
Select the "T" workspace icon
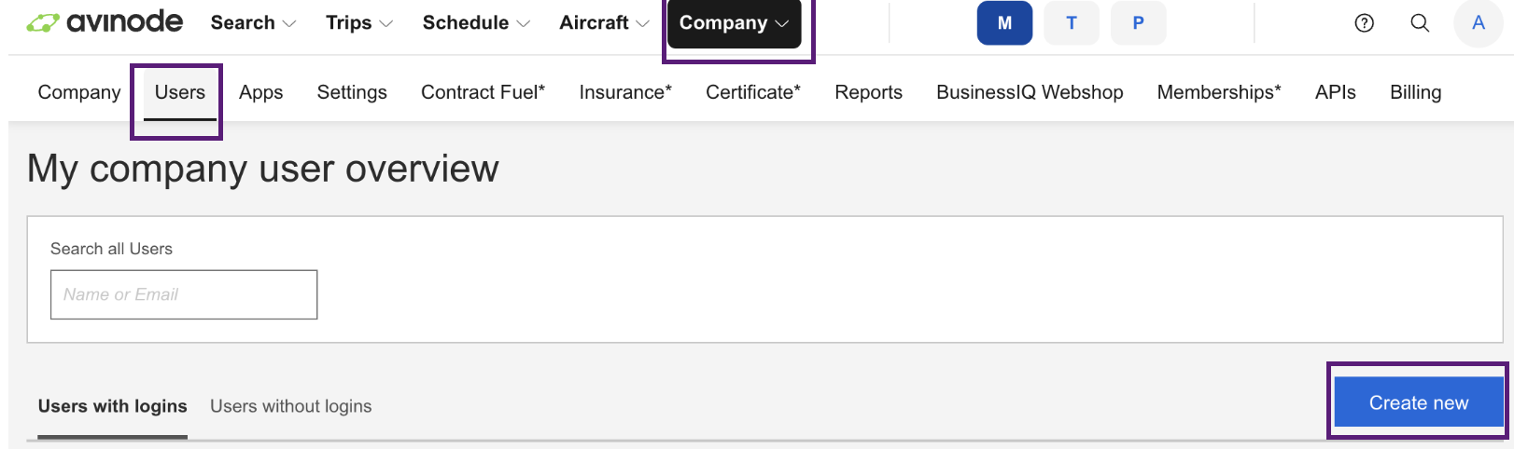tap(1072, 23)
